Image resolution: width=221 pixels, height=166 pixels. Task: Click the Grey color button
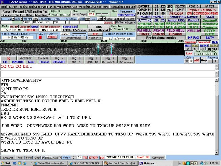pyautogui.click(x=204, y=60)
